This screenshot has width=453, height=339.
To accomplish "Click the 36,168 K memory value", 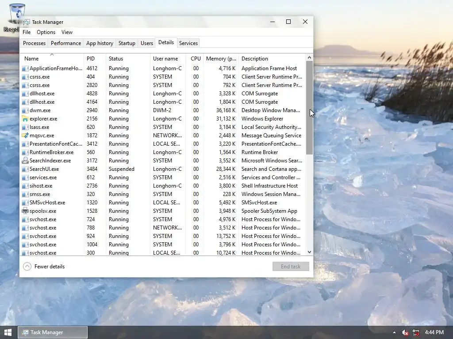I will click(226, 110).
